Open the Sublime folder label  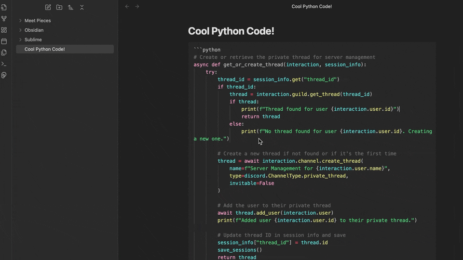pos(33,39)
